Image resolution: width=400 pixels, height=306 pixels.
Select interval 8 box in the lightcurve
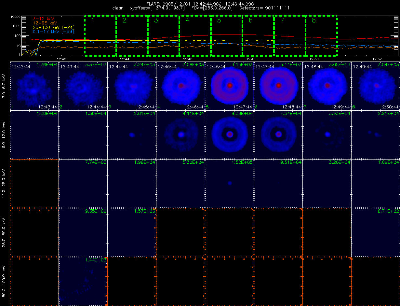point(321,36)
